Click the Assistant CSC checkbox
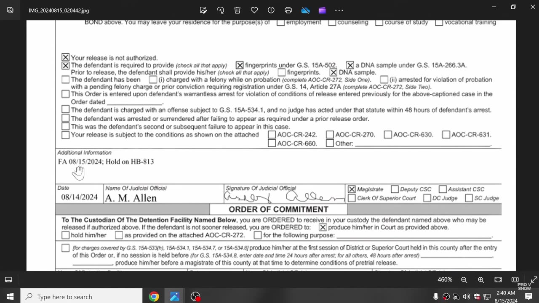Image resolution: width=539 pixels, height=303 pixels. tap(443, 189)
